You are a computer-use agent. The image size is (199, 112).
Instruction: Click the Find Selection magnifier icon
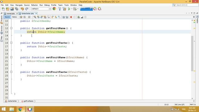point(35,17)
